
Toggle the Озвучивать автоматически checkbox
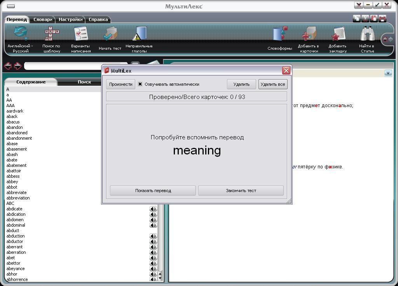pos(140,84)
